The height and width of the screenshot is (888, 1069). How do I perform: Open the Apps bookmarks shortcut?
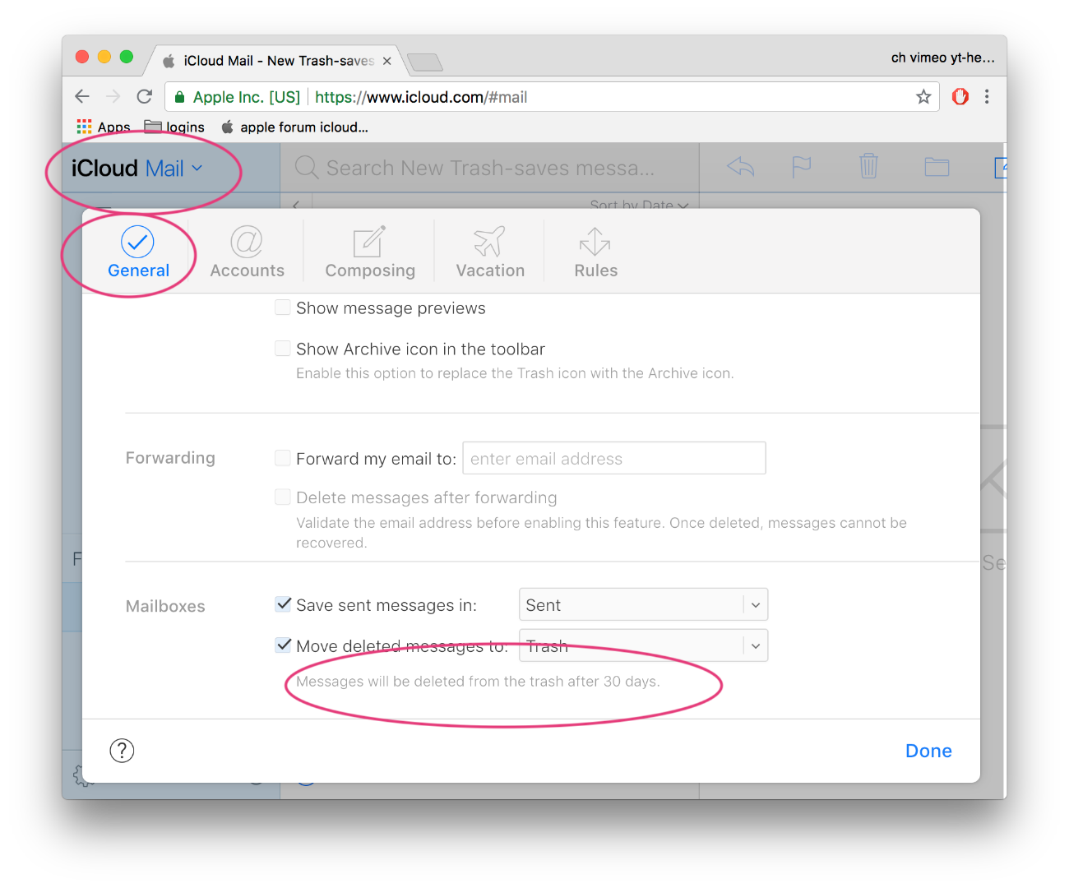point(104,127)
